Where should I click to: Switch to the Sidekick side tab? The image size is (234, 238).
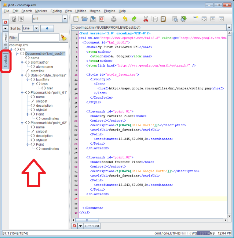(5, 60)
